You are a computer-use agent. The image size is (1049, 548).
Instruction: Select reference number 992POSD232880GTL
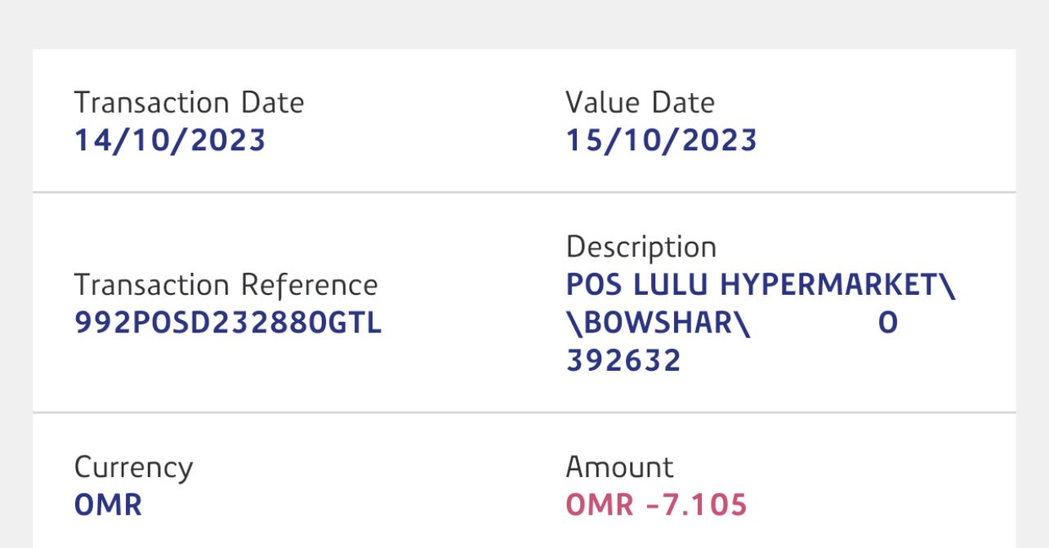click(228, 323)
